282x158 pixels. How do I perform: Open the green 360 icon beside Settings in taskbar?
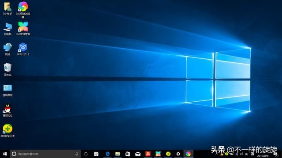168,154
